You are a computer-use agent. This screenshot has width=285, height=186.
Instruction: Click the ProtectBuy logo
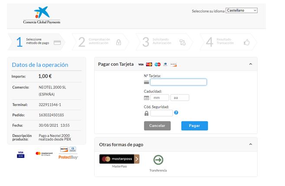pyautogui.click(x=68, y=157)
